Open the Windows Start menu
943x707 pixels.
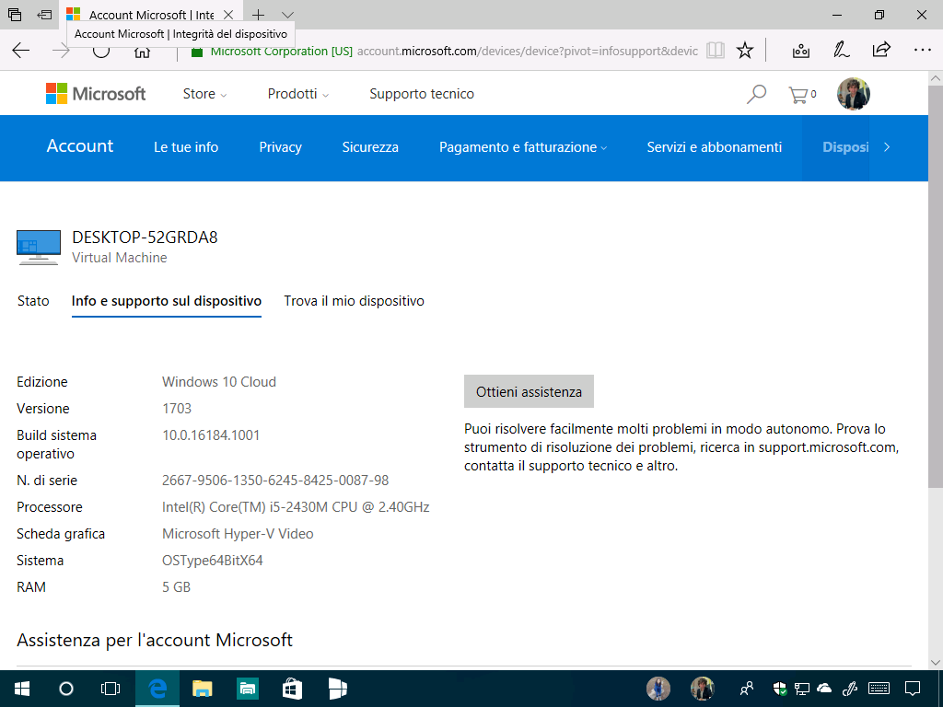coord(22,689)
